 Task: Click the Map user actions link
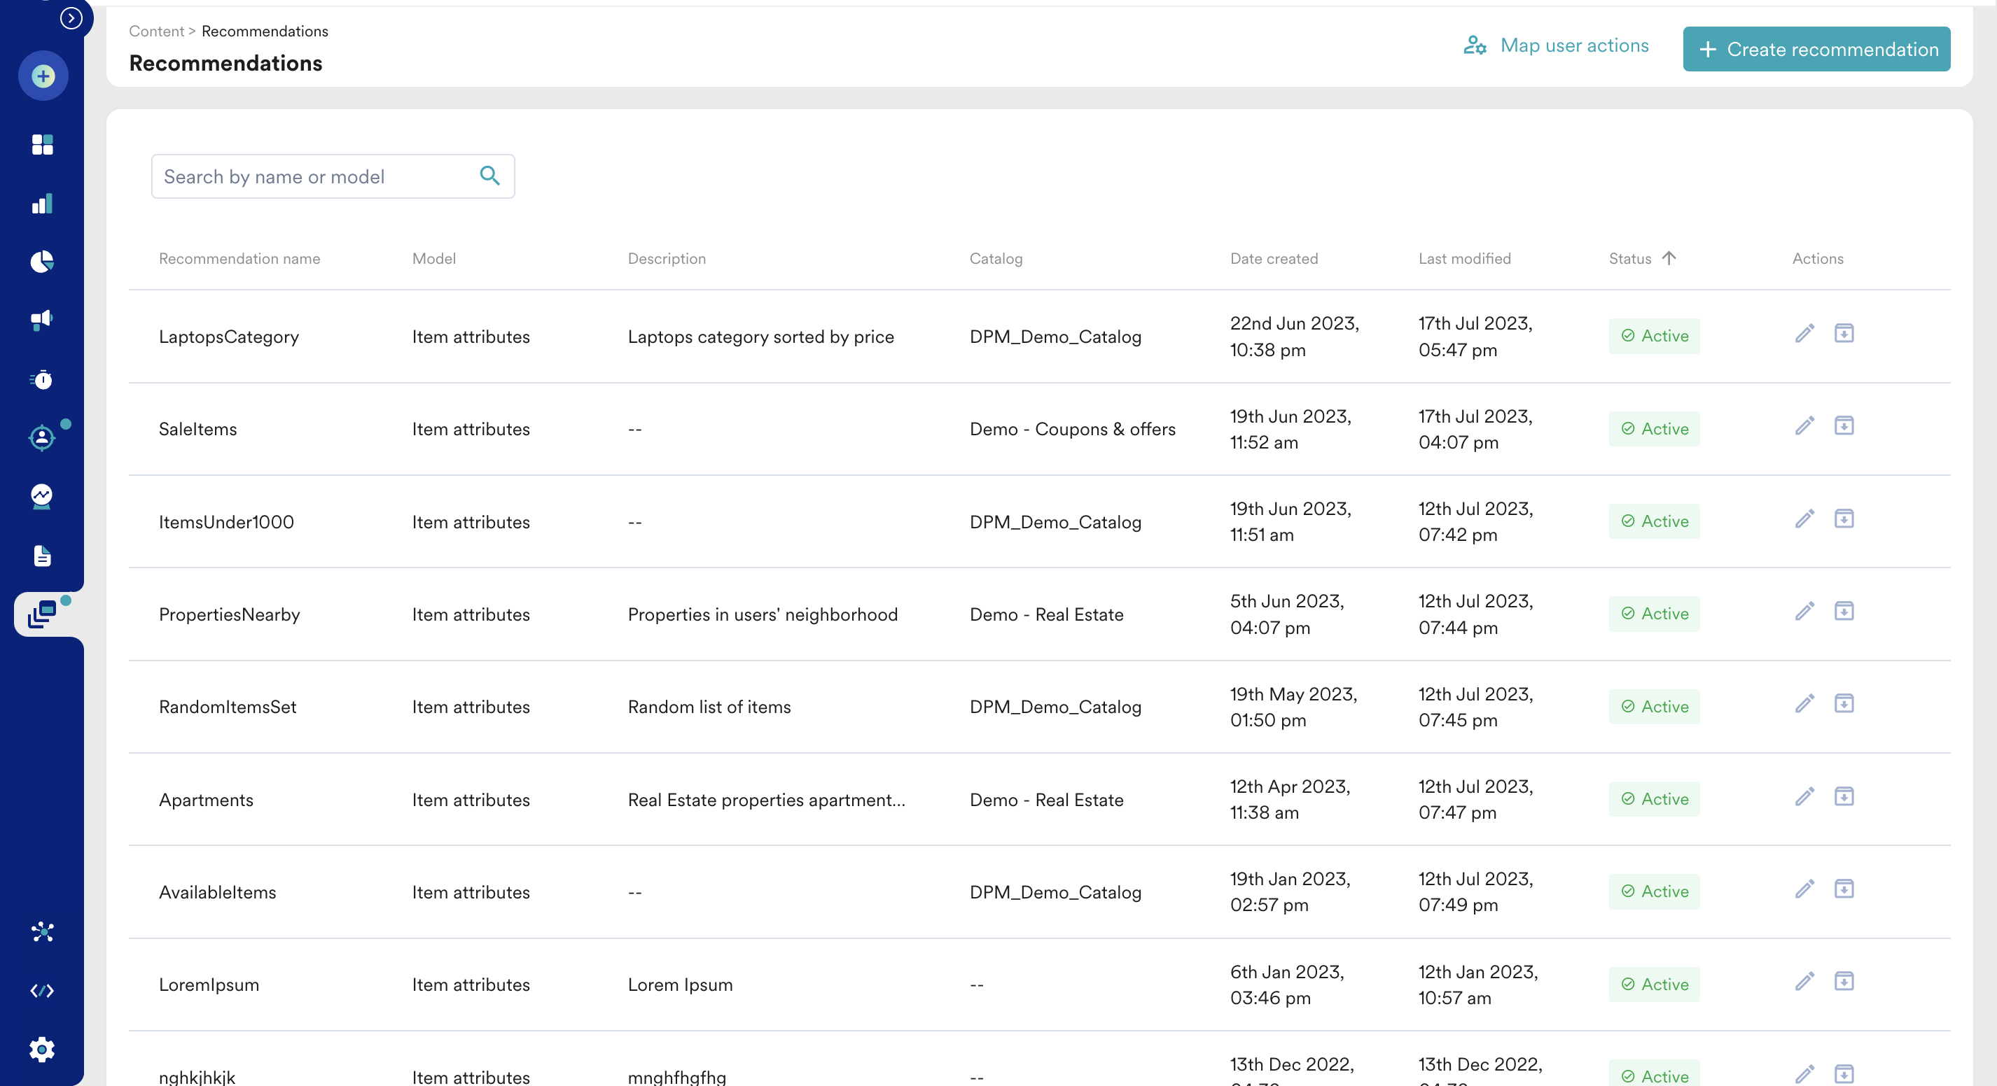pyautogui.click(x=1556, y=45)
